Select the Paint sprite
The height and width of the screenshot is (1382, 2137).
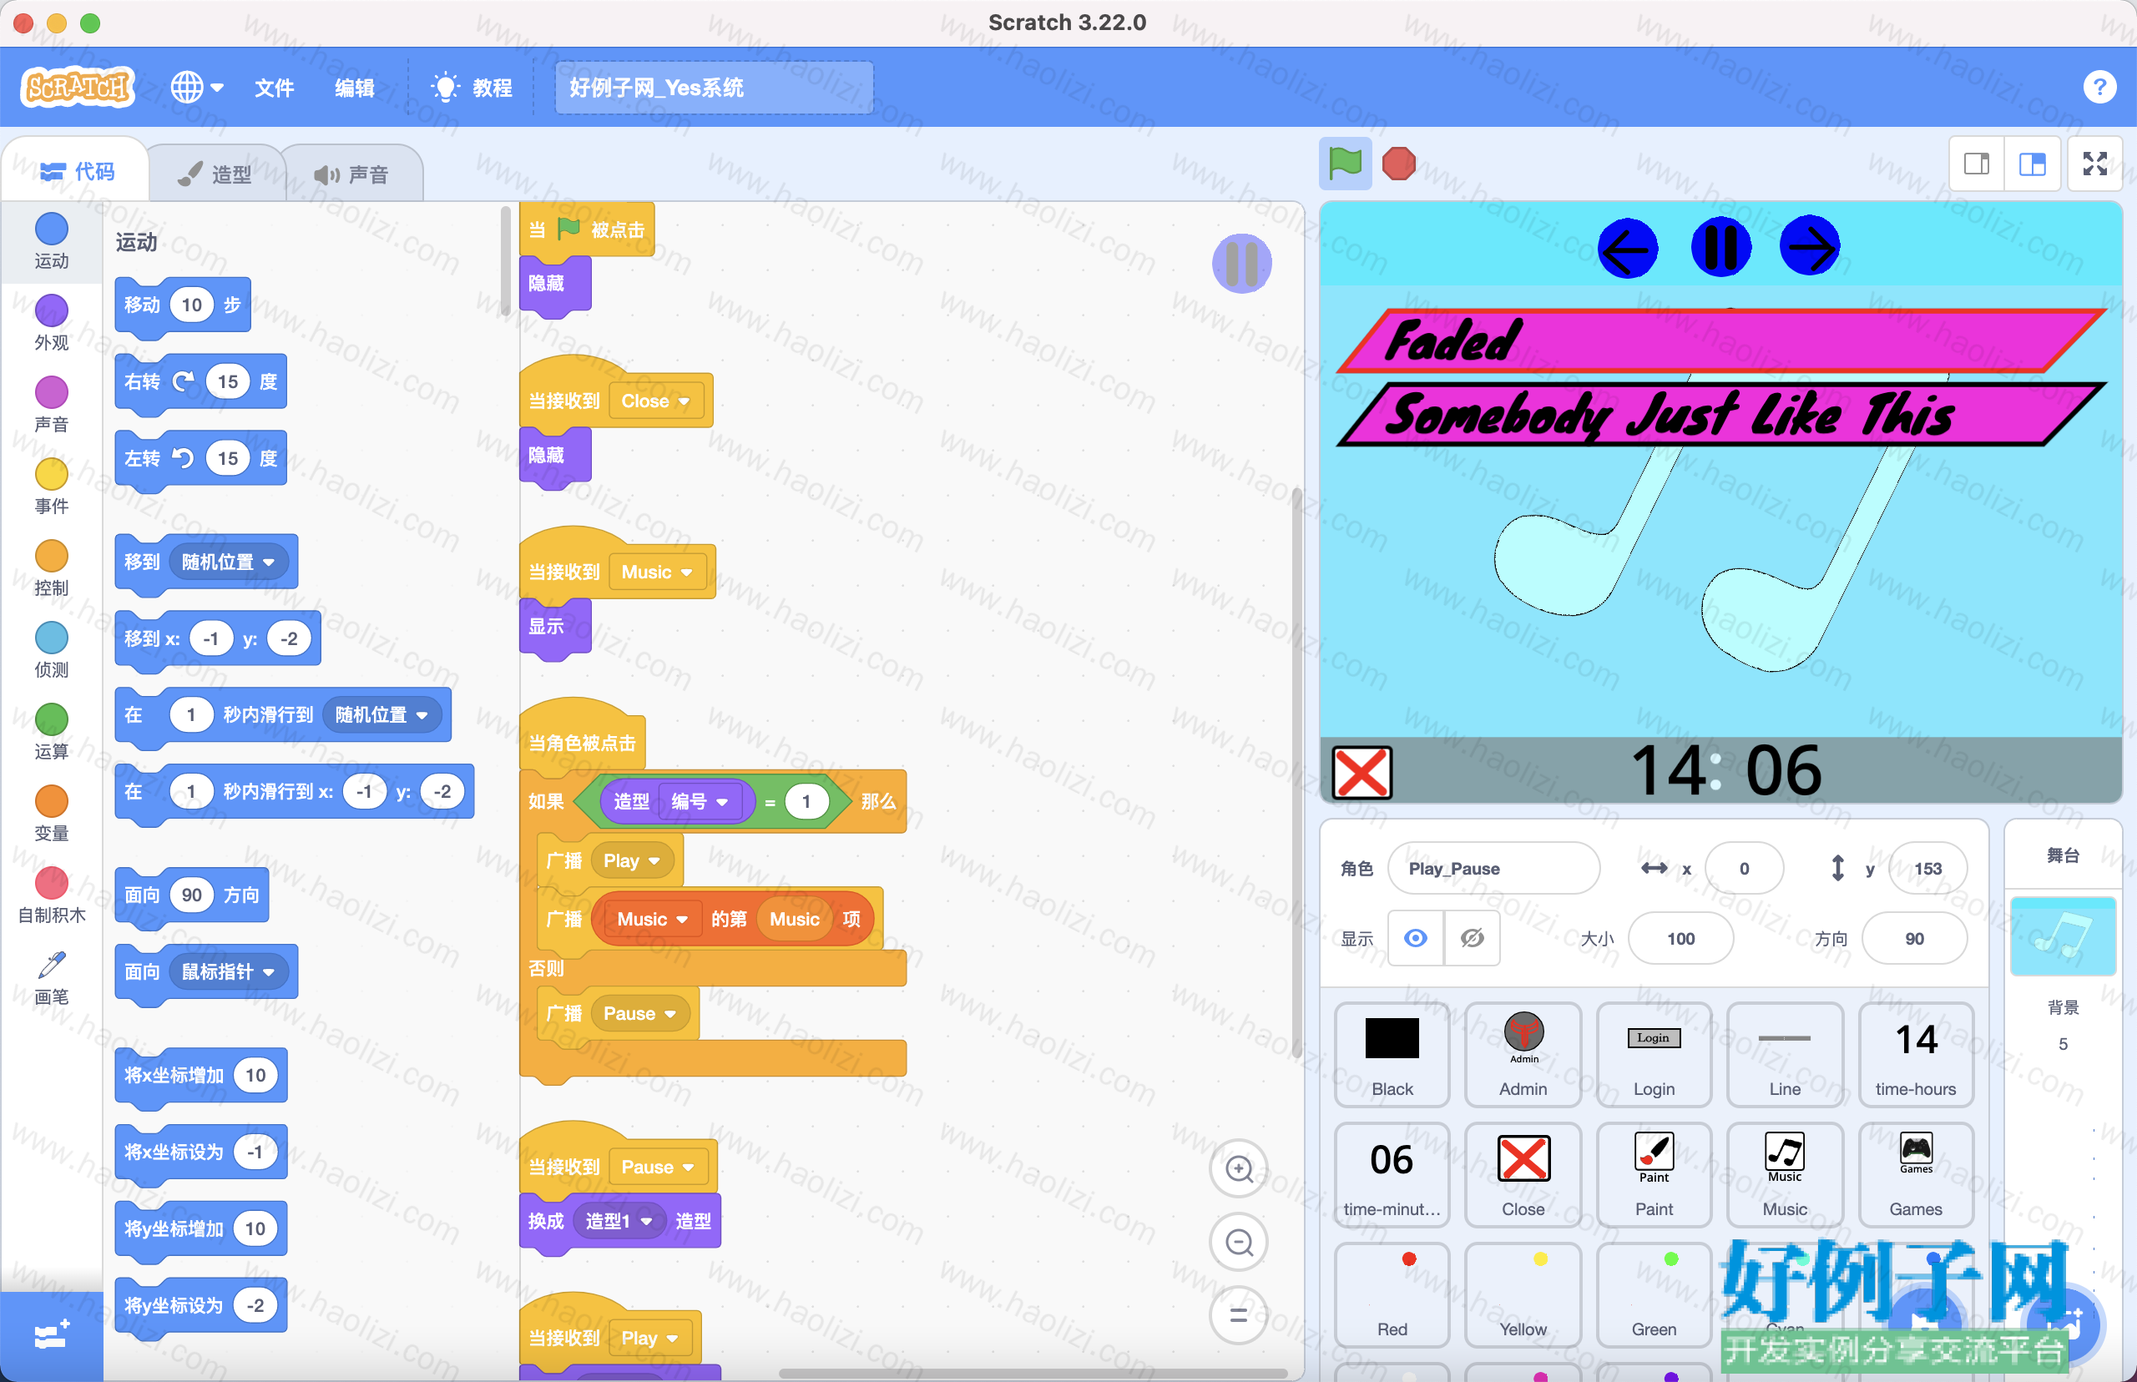coord(1653,1174)
